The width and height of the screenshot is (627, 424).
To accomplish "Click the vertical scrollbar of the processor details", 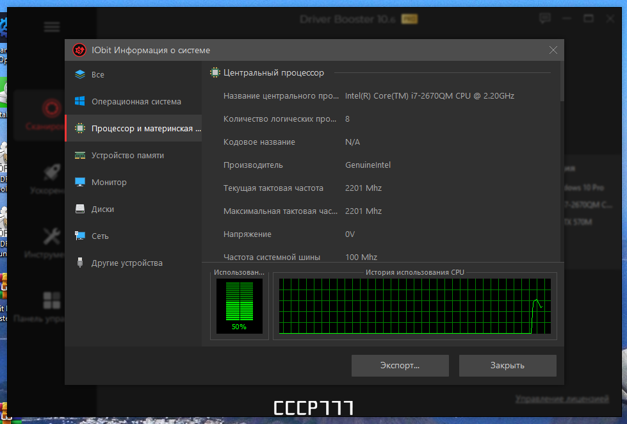I will 562,81.
